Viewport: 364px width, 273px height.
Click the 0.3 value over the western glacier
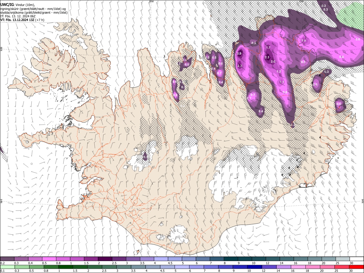click(146, 157)
